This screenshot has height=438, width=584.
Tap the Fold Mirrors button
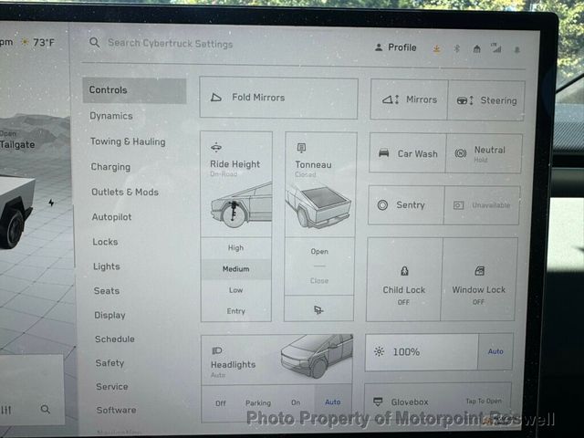point(278,98)
